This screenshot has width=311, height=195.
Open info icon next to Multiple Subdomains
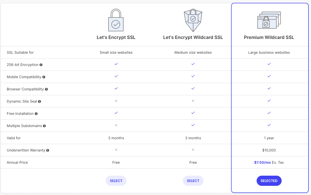pos(44,126)
